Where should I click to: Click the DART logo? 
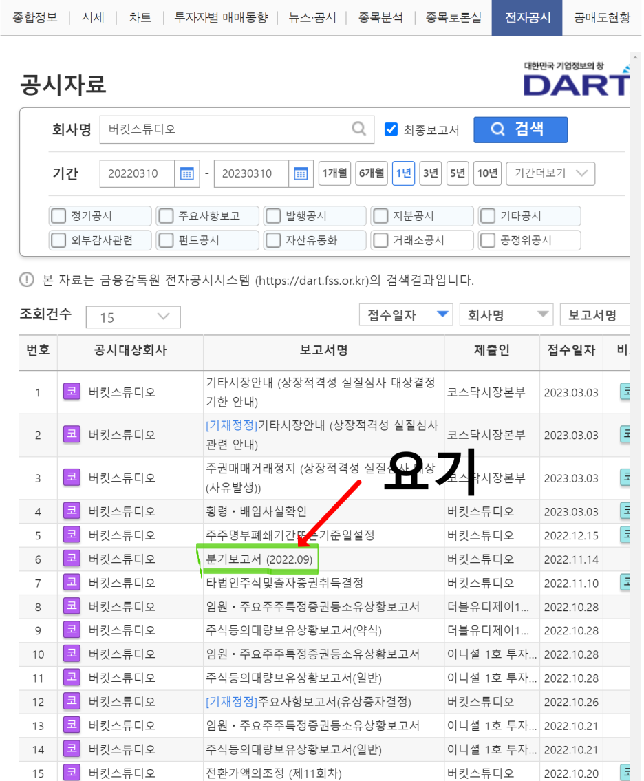[577, 80]
